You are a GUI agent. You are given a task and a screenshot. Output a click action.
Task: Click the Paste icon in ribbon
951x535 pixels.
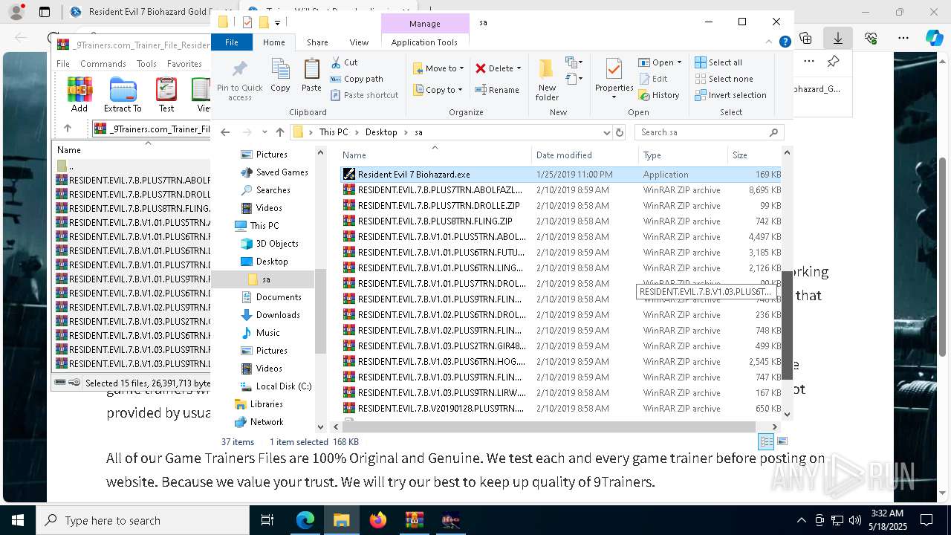311,75
